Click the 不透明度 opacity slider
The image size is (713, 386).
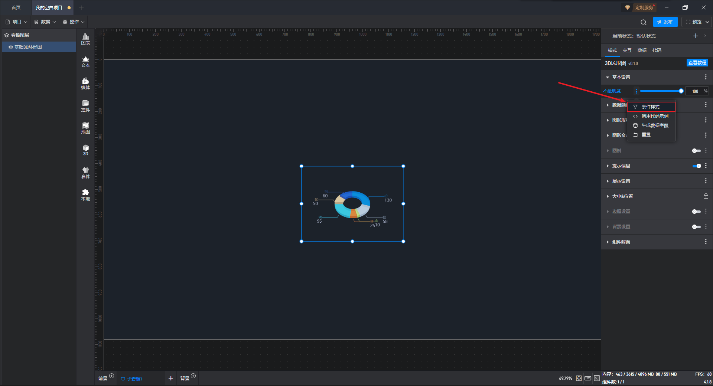[661, 91]
